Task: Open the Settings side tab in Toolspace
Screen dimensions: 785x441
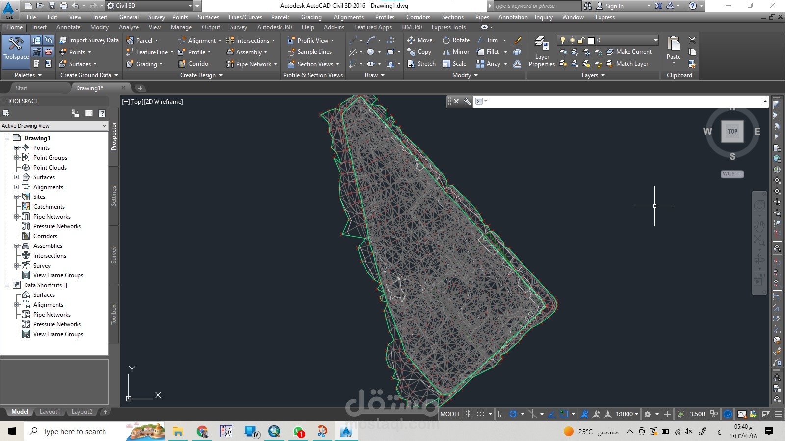Action: [114, 196]
